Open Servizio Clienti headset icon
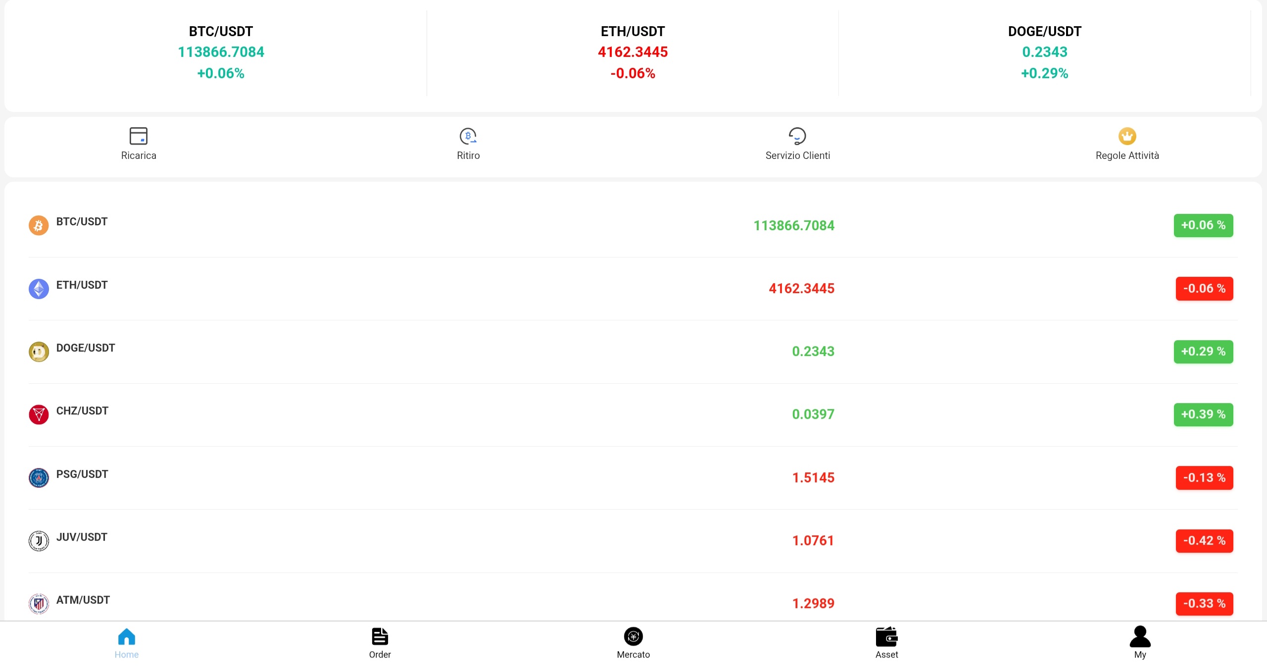This screenshot has width=1267, height=668. coord(797,136)
